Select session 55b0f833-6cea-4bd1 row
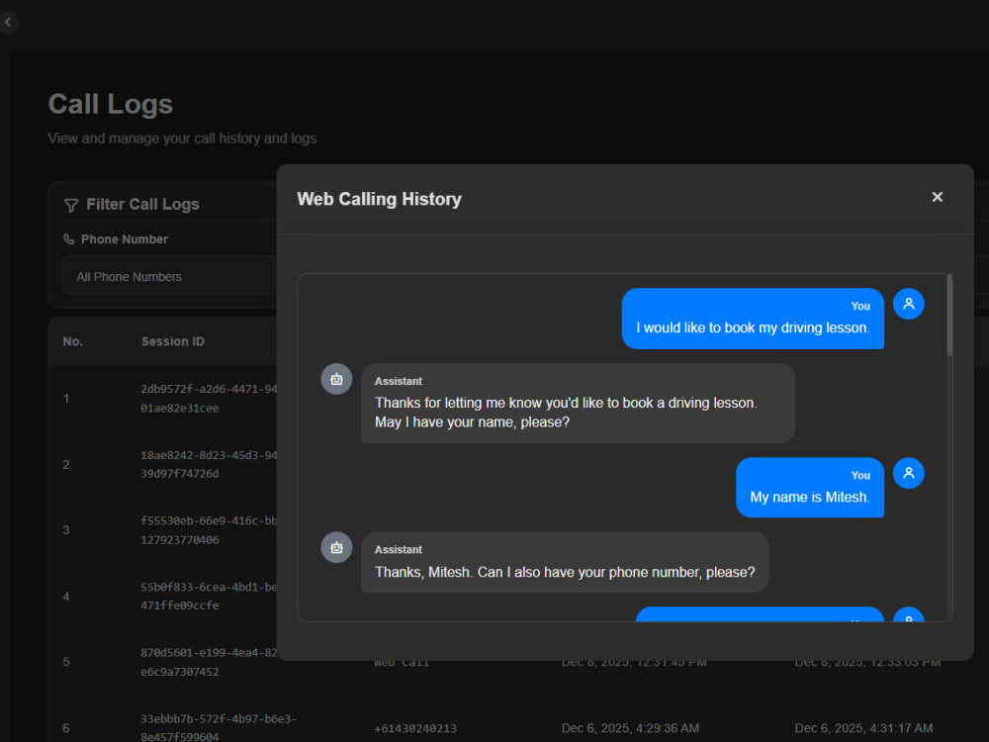 point(163,597)
